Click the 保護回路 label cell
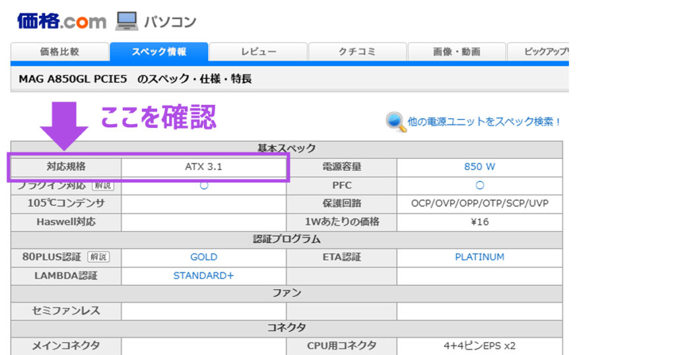Viewport: 676px width, 355px height. tap(341, 203)
